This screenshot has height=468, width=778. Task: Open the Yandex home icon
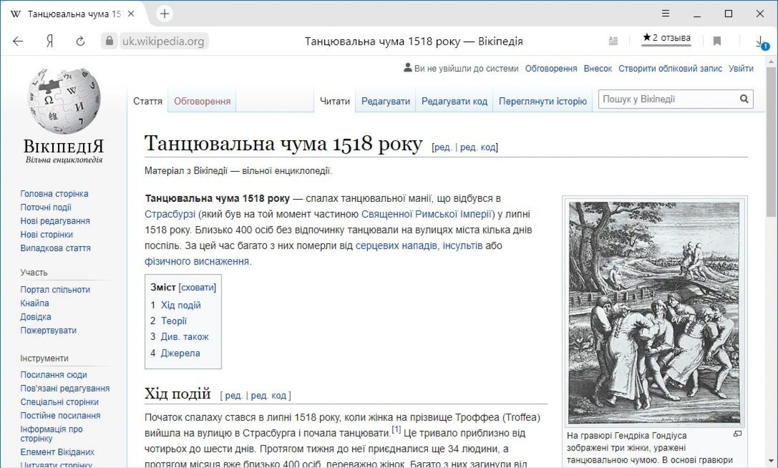(49, 41)
